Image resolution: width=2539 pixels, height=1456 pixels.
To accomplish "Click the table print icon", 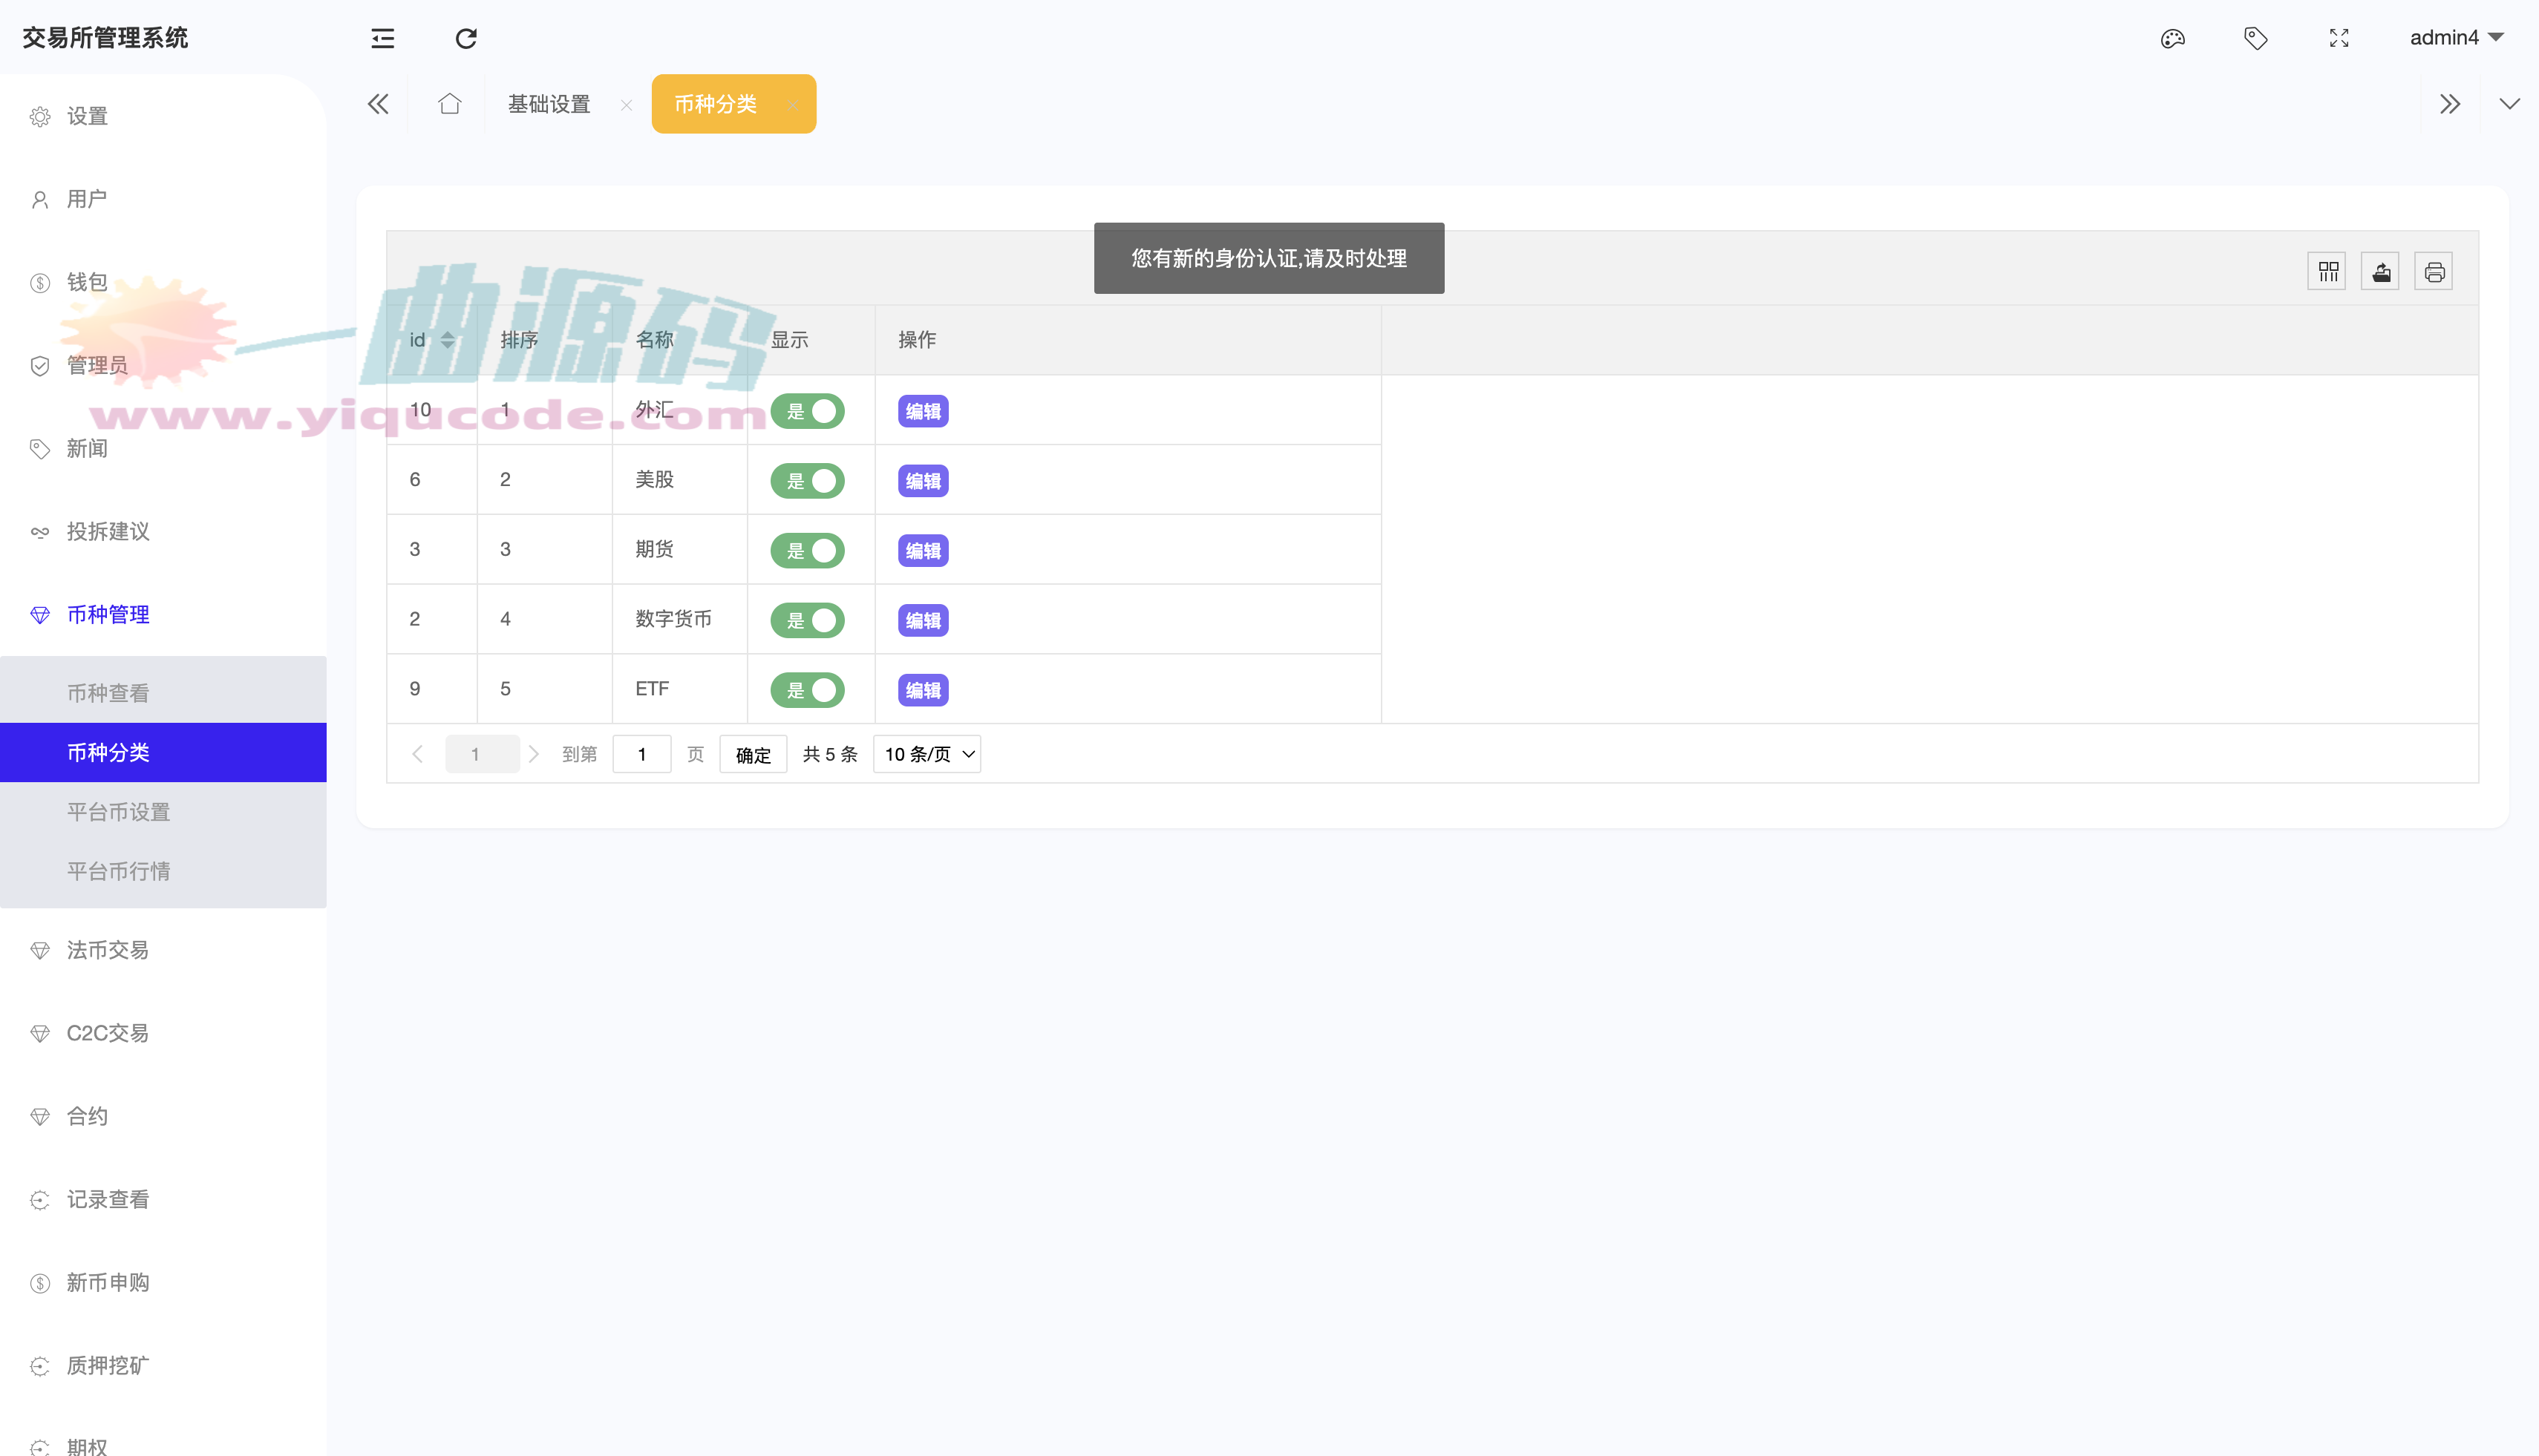I will 2434,271.
